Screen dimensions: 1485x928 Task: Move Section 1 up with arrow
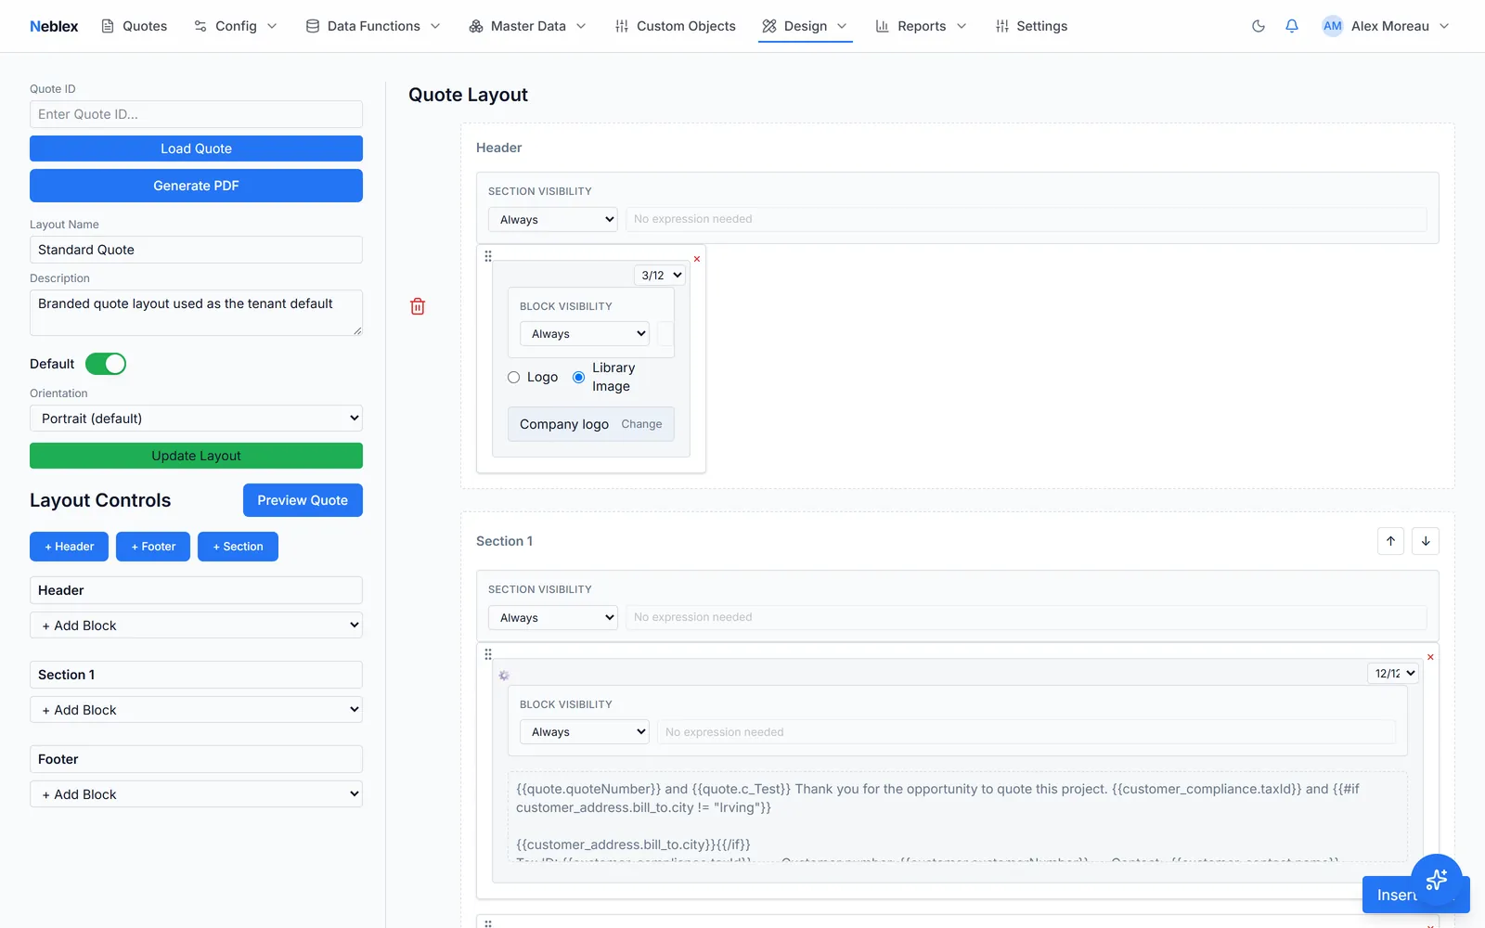coord(1390,541)
